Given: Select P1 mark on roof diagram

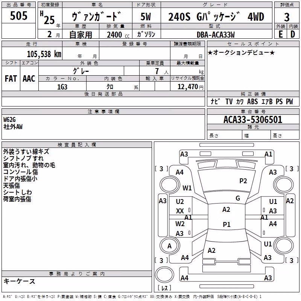Looking at the screenshot, I should 227,224.
